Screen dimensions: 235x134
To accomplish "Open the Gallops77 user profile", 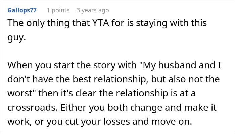I will (x=21, y=10).
